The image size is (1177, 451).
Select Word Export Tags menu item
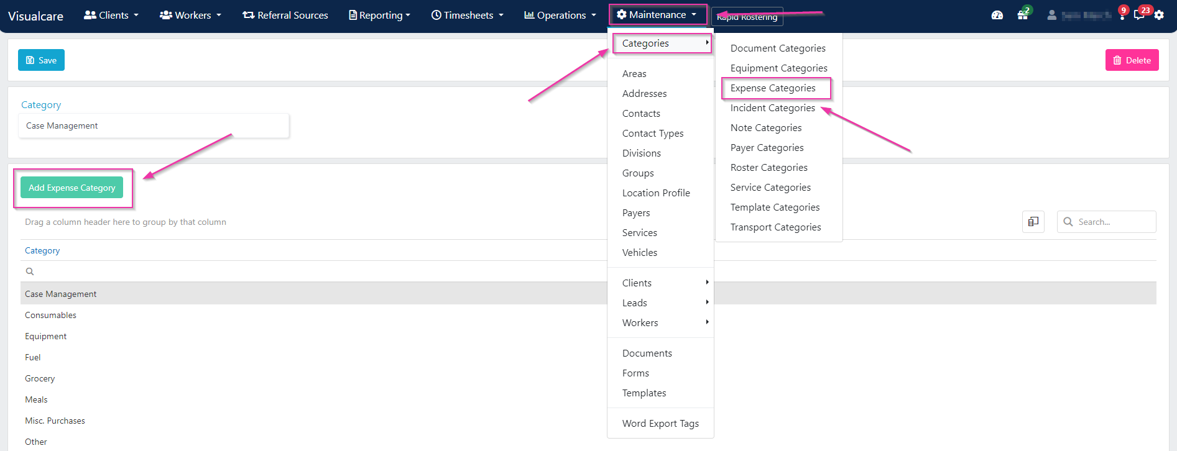pyautogui.click(x=660, y=423)
